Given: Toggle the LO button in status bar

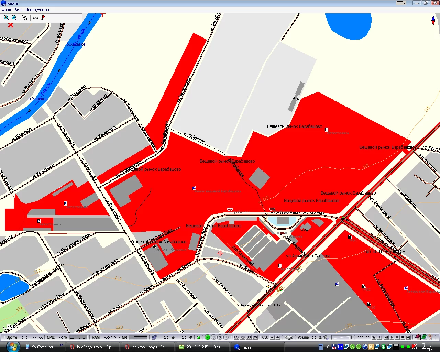Looking at the screenshot, I should [x=236, y=337].
